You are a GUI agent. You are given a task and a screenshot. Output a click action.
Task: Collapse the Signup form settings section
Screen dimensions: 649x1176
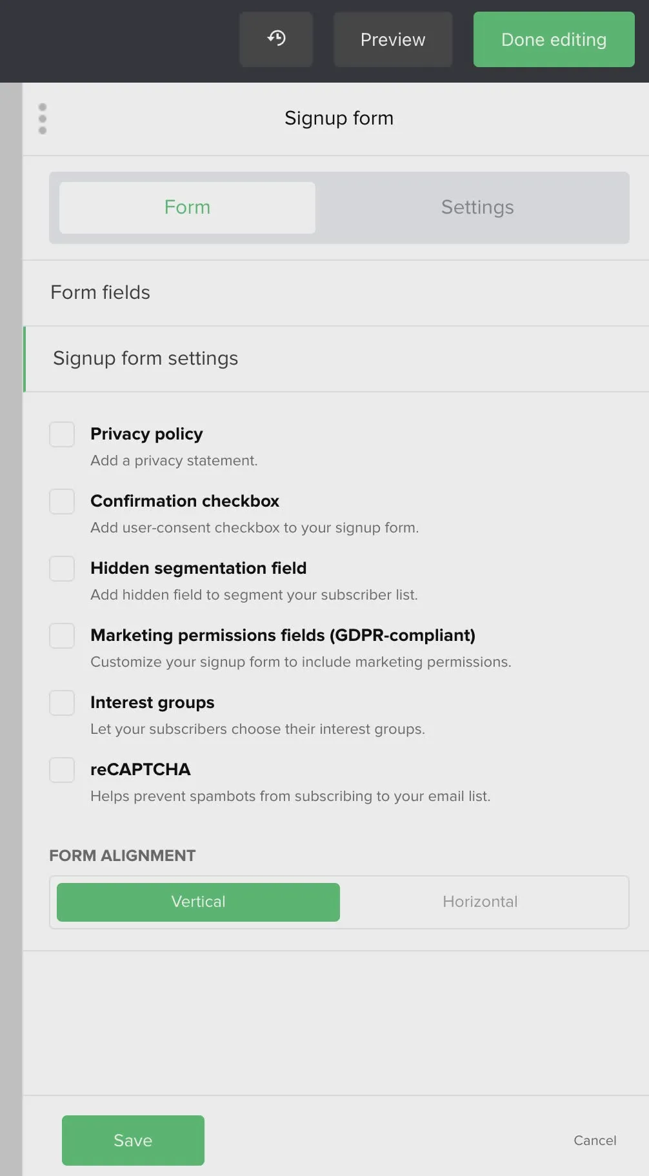click(x=145, y=358)
